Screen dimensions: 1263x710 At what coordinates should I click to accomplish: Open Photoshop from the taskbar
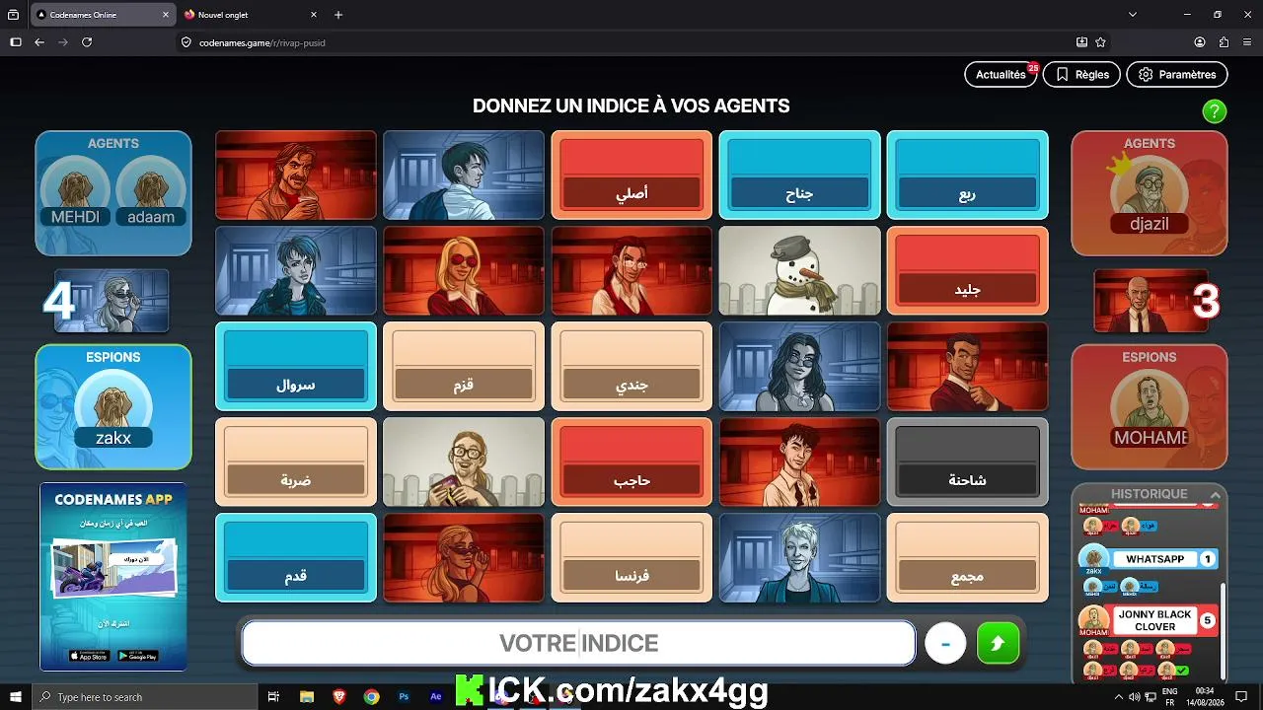(x=404, y=697)
